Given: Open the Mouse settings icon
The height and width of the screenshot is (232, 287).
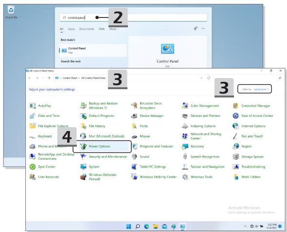Looking at the screenshot, I should 134,136.
